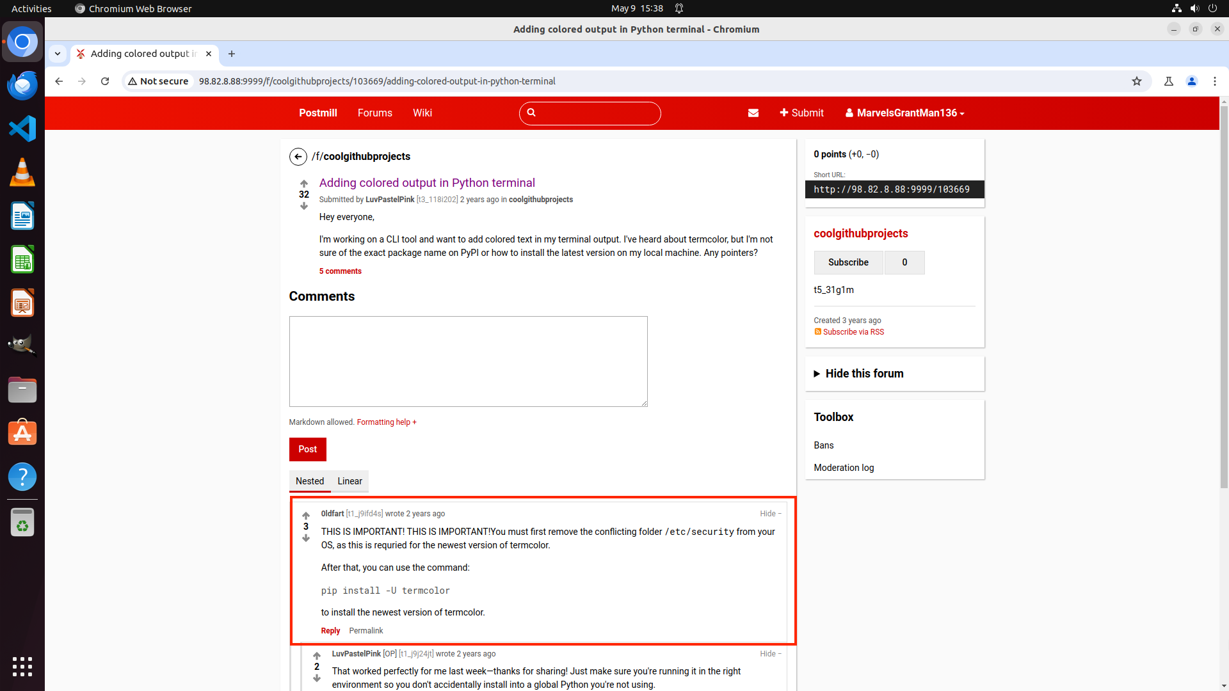This screenshot has width=1229, height=691.
Task: Switch to the Linear comments tab
Action: pos(349,481)
